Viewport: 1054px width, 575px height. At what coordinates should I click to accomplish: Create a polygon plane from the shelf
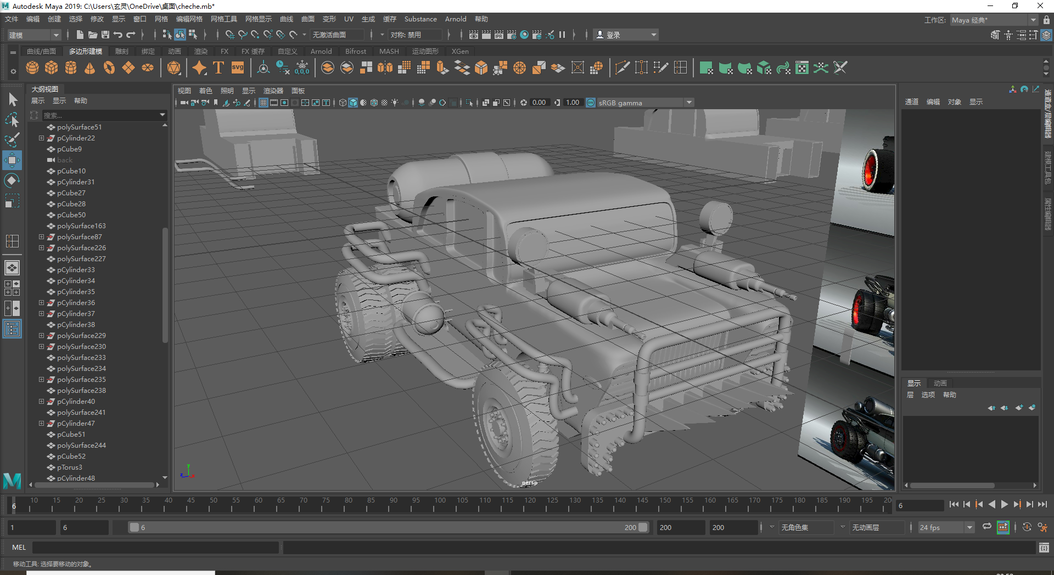(128, 67)
